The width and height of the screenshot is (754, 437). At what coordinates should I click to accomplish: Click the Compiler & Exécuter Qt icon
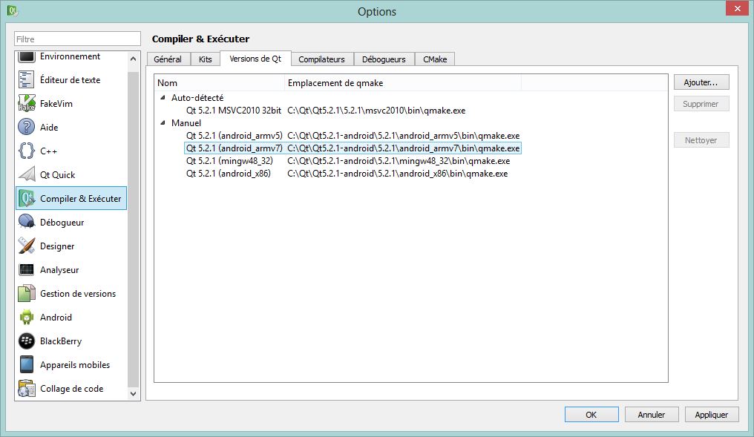click(27, 199)
